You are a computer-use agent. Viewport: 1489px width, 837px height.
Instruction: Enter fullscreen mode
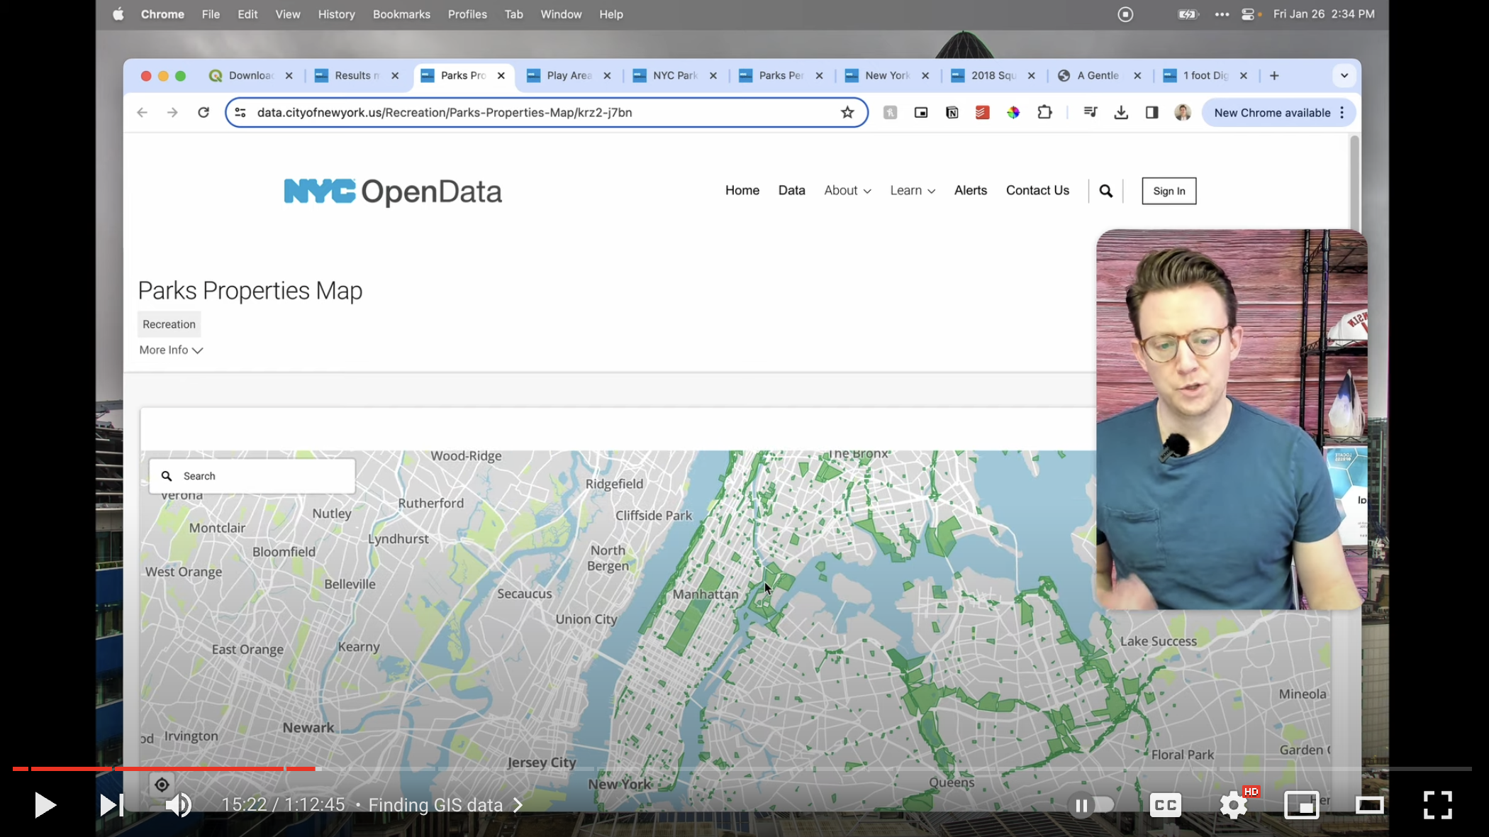[1438, 805]
